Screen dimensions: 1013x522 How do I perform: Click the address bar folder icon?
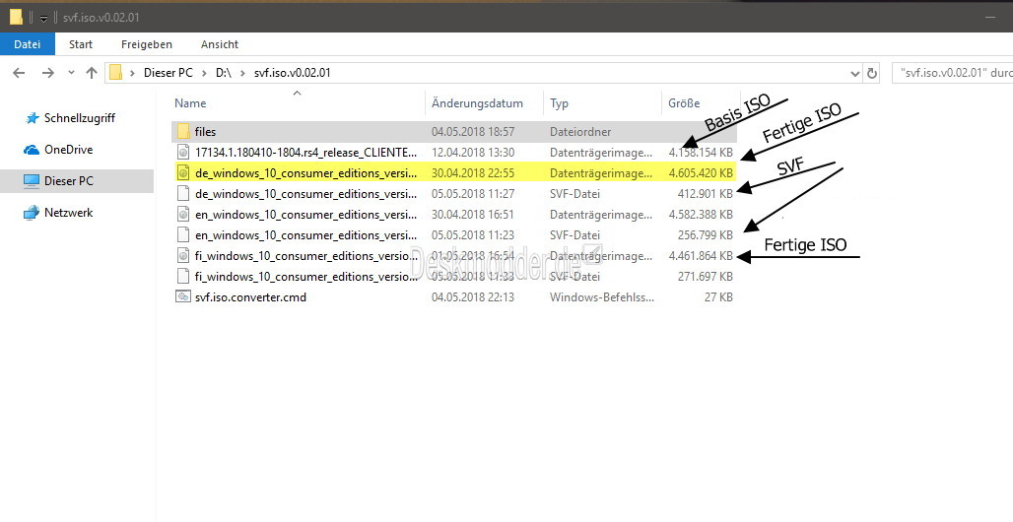point(115,72)
